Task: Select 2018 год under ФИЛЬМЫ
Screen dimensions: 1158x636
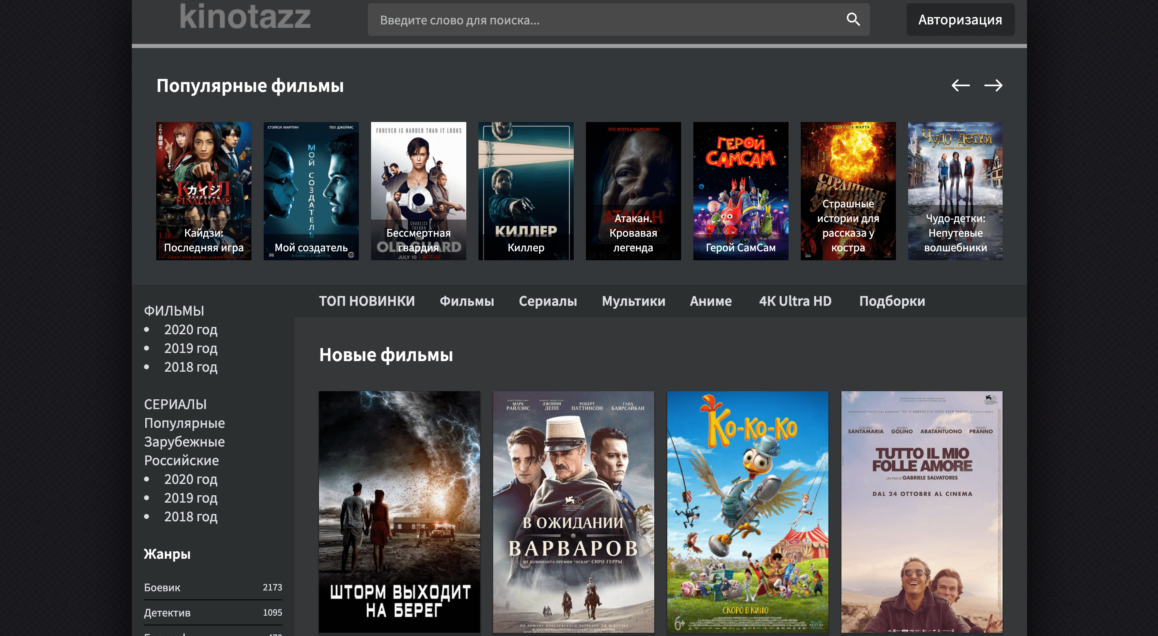Action: (190, 366)
